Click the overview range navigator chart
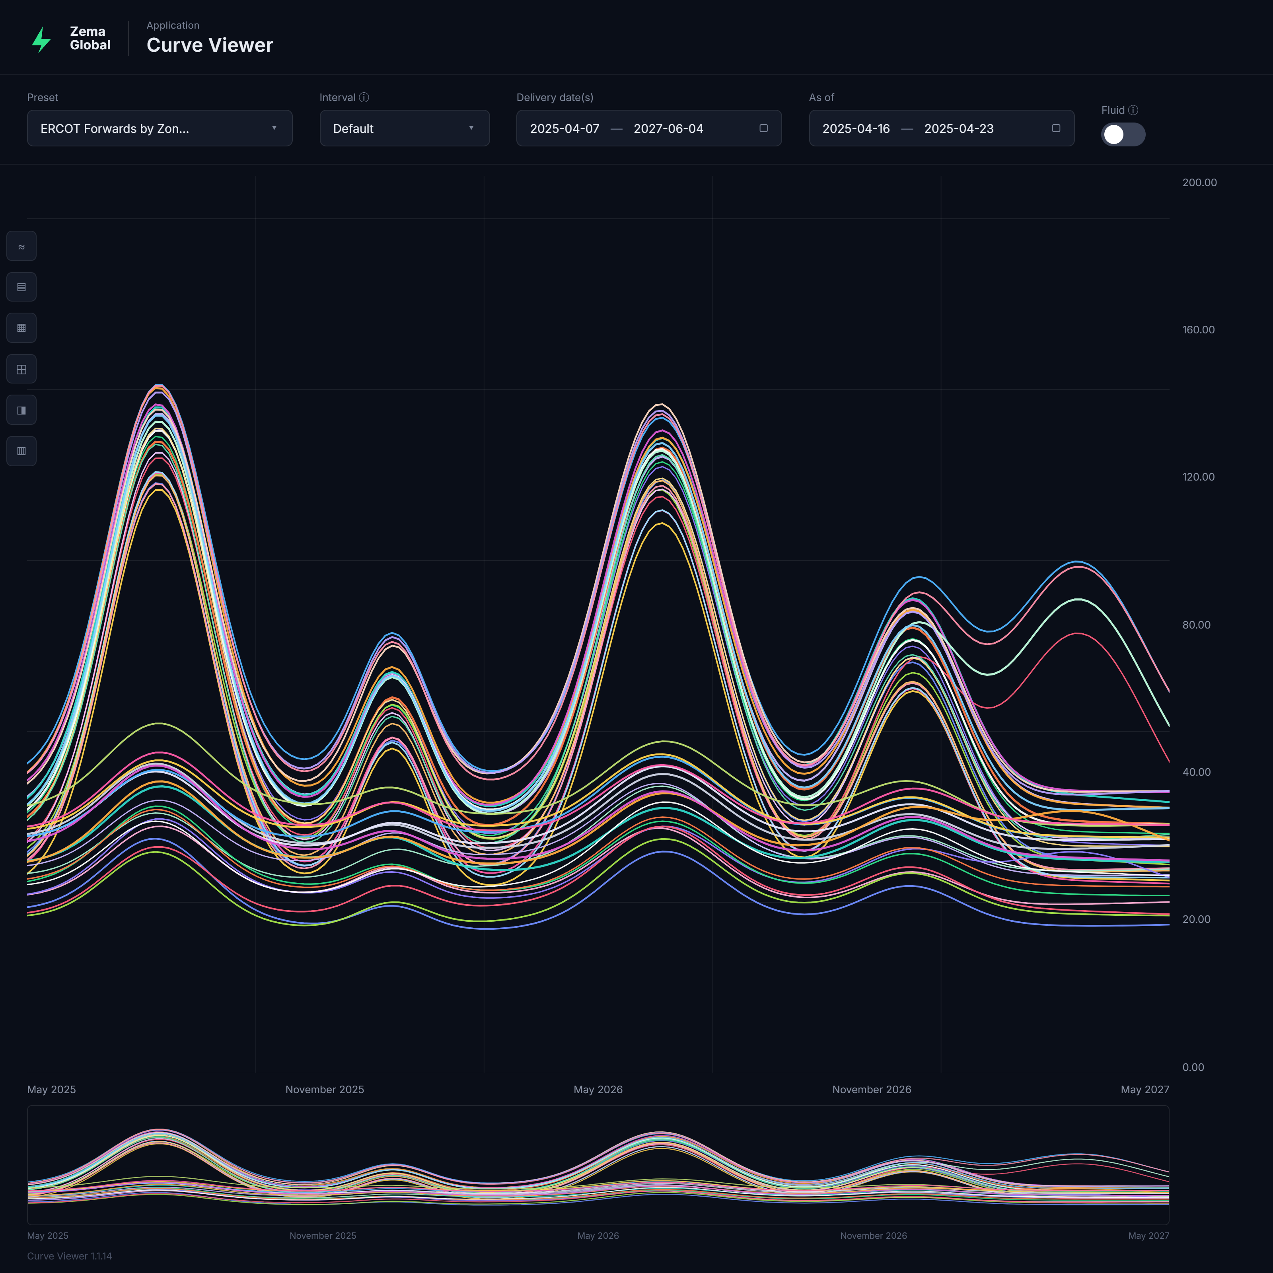Screen dimensions: 1273x1273 [x=598, y=1164]
